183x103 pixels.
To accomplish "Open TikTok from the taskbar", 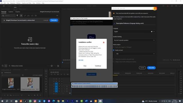I will 25,101.
